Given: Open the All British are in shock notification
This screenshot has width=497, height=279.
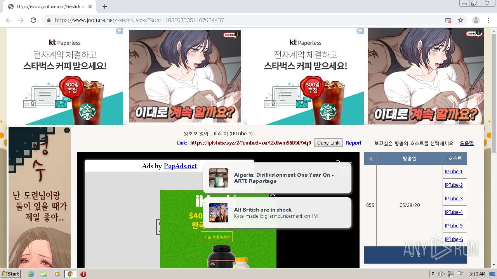Looking at the screenshot, I should point(277,213).
